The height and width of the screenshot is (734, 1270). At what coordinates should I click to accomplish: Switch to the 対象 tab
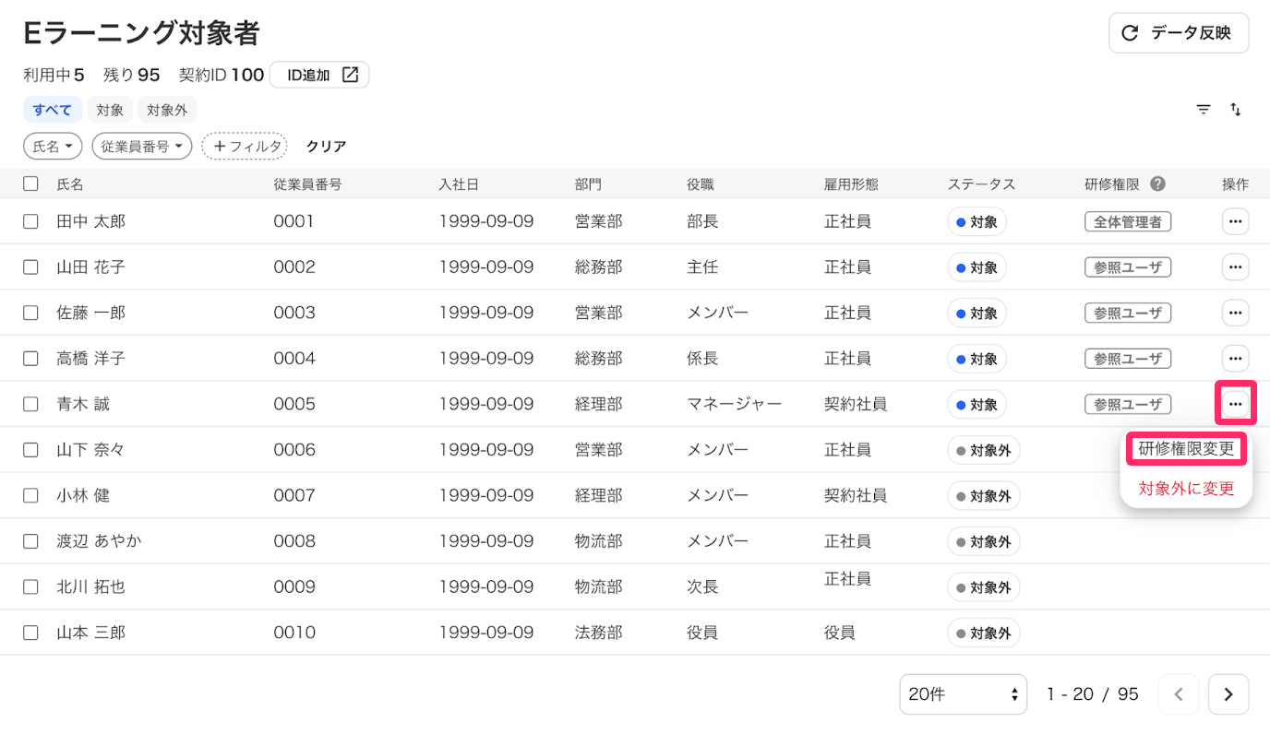pos(110,110)
